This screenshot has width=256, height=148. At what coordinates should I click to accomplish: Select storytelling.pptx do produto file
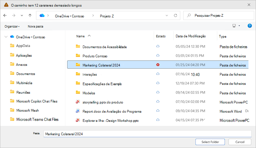103,102
